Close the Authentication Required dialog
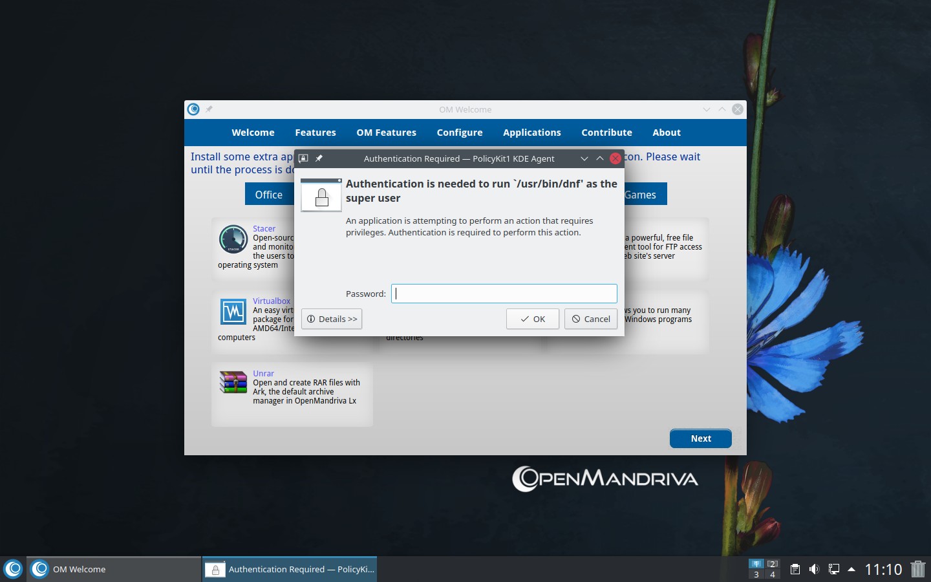The image size is (931, 582). click(615, 158)
